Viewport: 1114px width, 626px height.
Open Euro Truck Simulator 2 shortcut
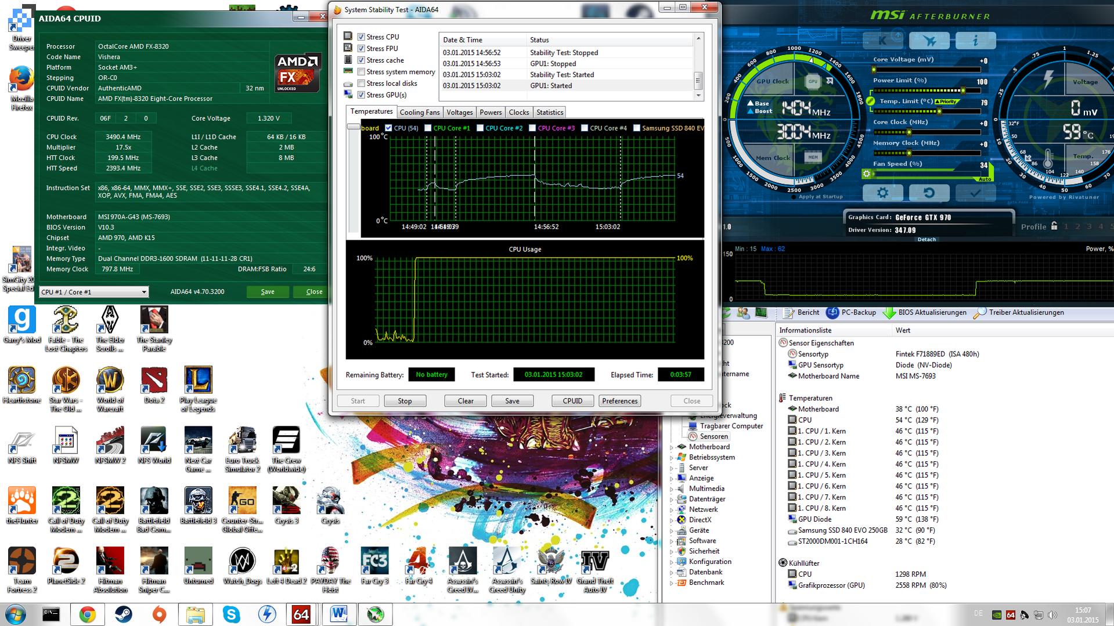tap(243, 450)
